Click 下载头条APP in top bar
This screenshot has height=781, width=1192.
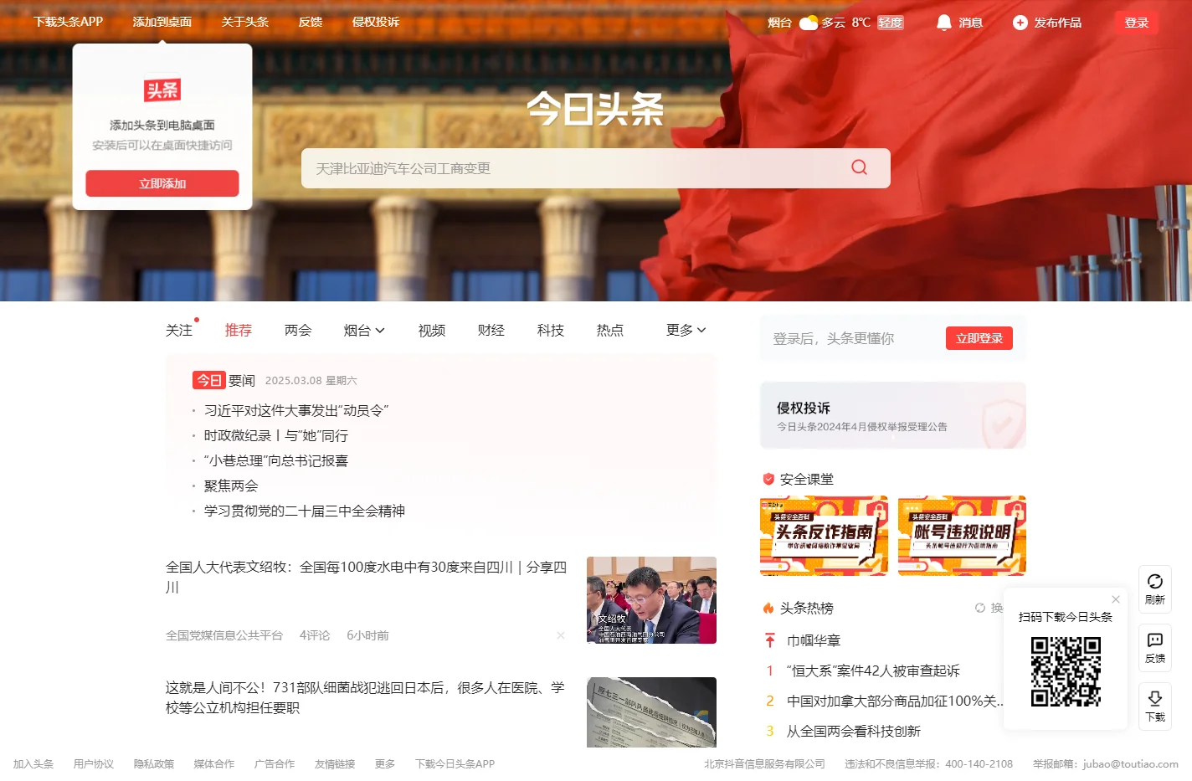[69, 22]
